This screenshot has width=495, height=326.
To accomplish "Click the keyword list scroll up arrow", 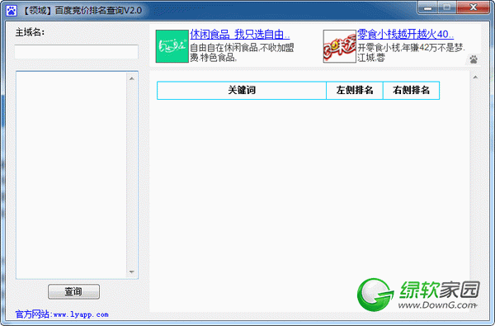I will coord(132,78).
